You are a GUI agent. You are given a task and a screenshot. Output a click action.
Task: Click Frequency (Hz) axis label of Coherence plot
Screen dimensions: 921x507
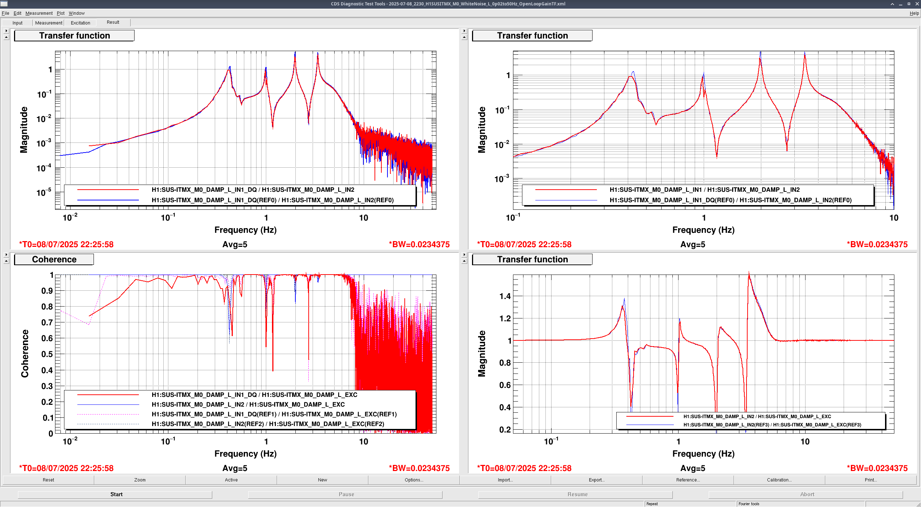pos(245,454)
